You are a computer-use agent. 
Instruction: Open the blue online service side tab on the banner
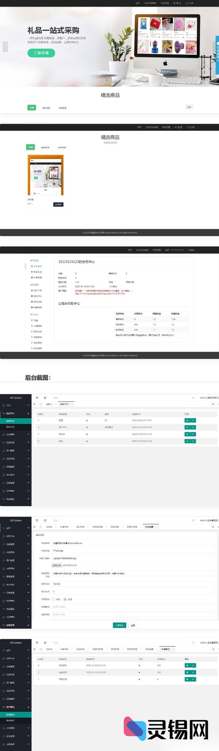[217, 51]
